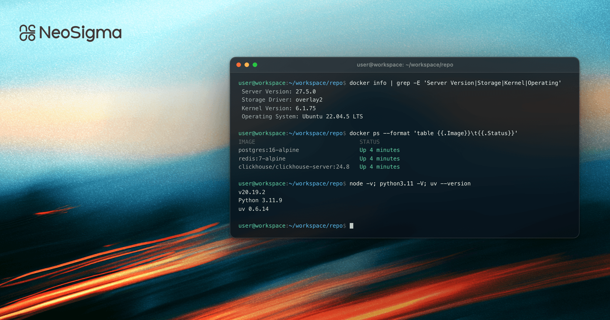Image resolution: width=610 pixels, height=320 pixels.
Task: Click the NeoSigma logo icon
Action: pos(27,33)
